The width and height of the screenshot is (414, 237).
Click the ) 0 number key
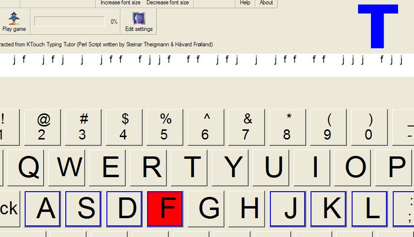370,127
